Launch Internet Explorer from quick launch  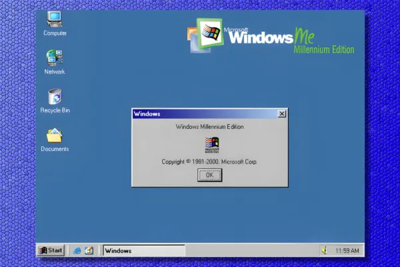[x=77, y=251]
